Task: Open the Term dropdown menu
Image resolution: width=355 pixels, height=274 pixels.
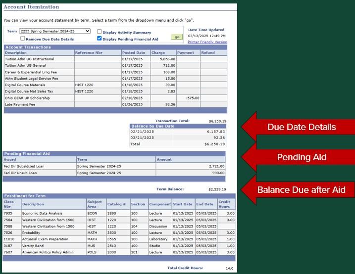Action: (54, 31)
